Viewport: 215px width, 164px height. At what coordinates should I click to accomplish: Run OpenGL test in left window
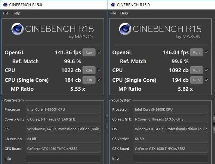[89, 52]
